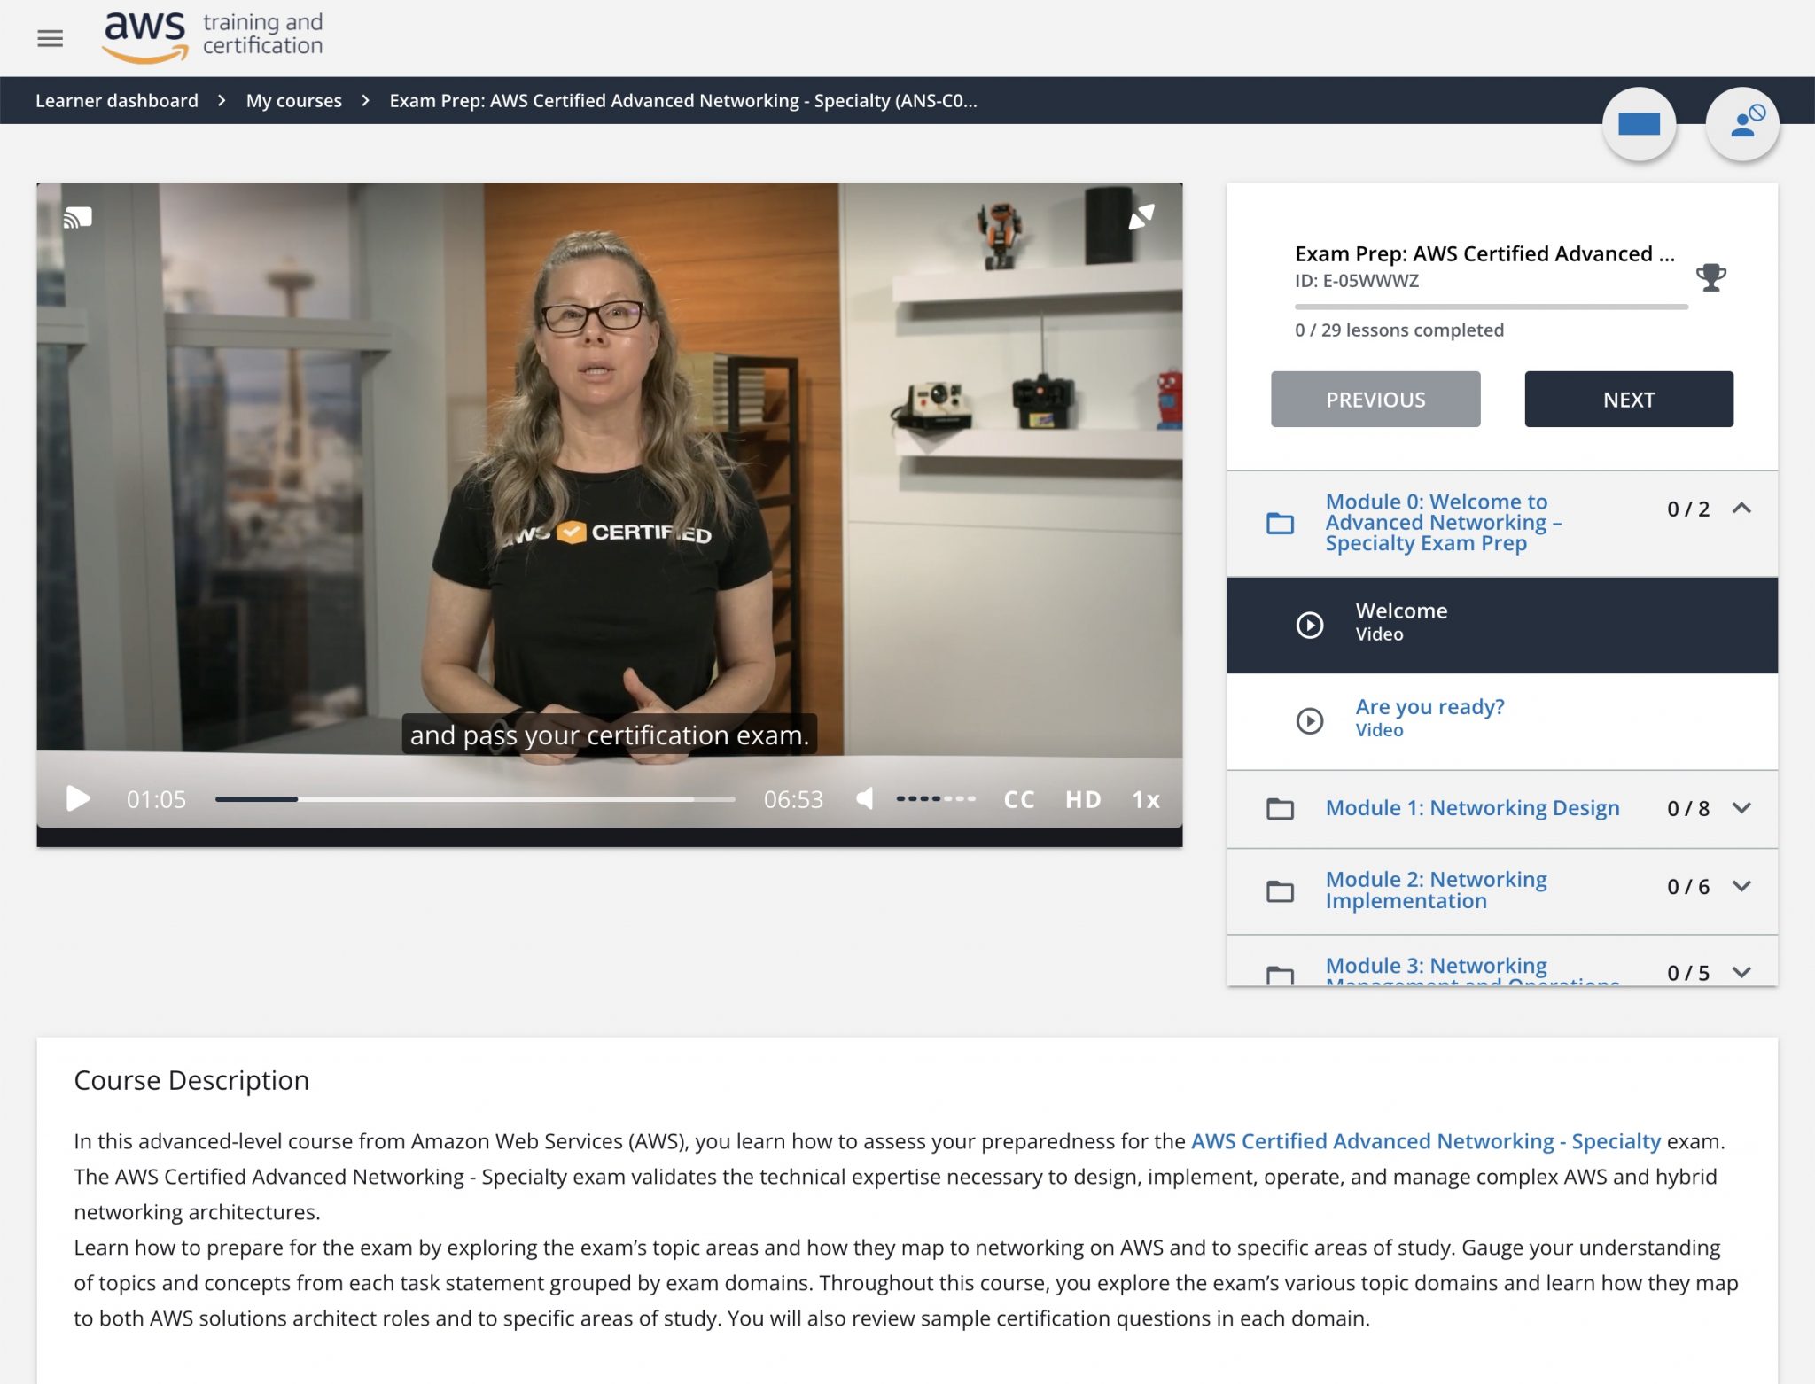Go to Learner dashboard in the breadcrumb
Screen dimensions: 1815x1384
tap(117, 100)
